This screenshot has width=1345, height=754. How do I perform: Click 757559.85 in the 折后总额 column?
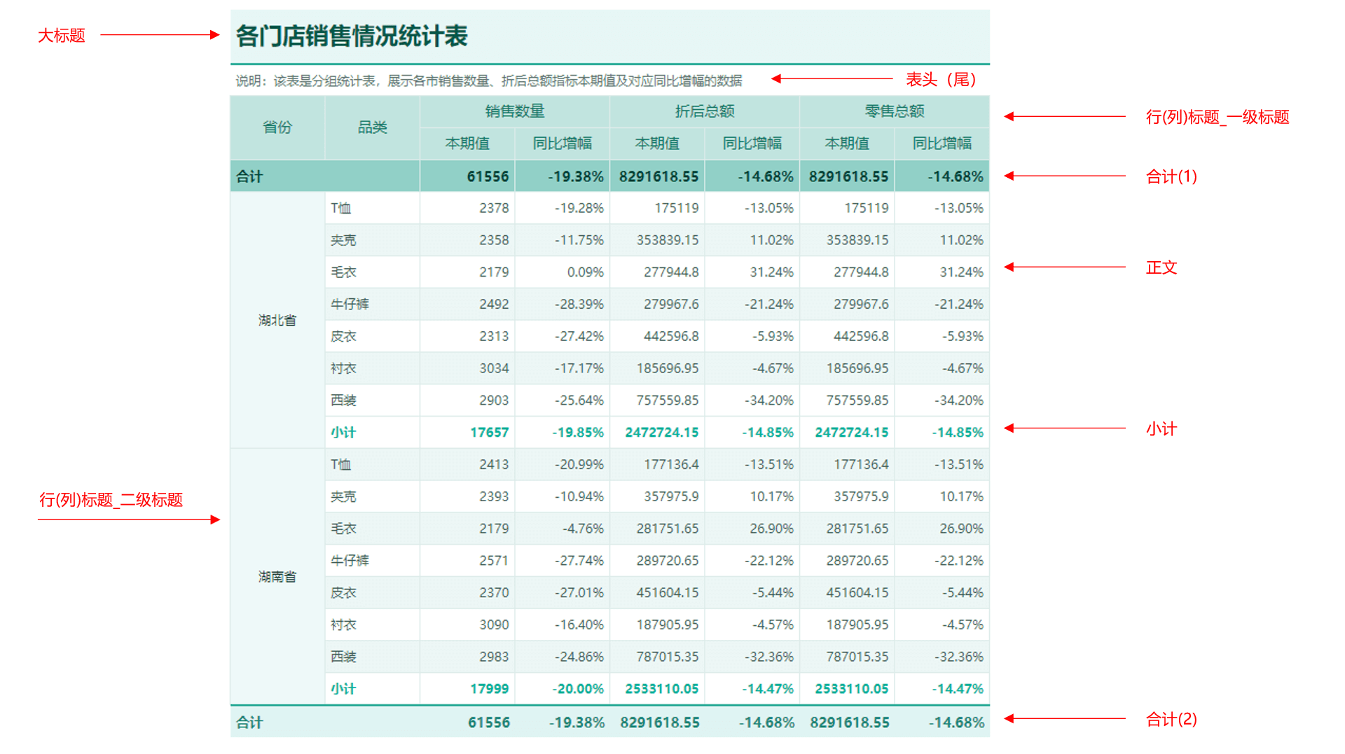(x=657, y=400)
